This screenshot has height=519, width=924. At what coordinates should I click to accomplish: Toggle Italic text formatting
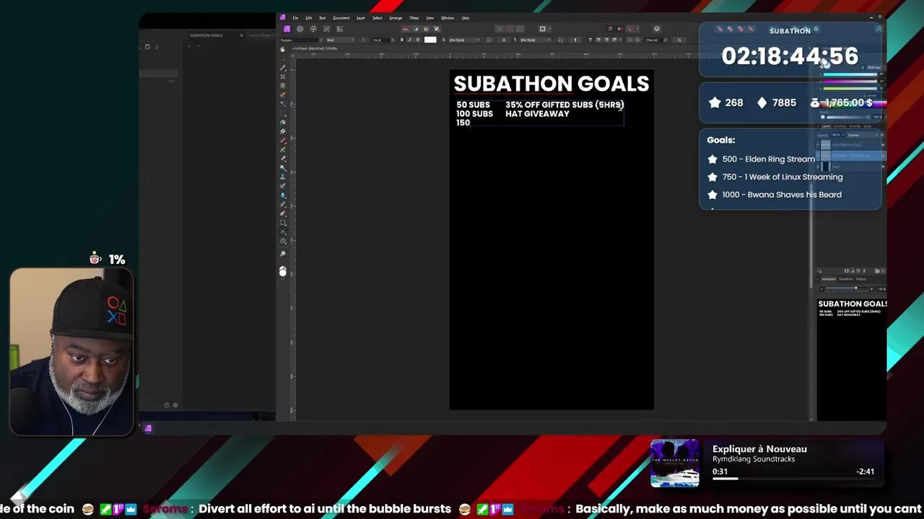tap(410, 40)
